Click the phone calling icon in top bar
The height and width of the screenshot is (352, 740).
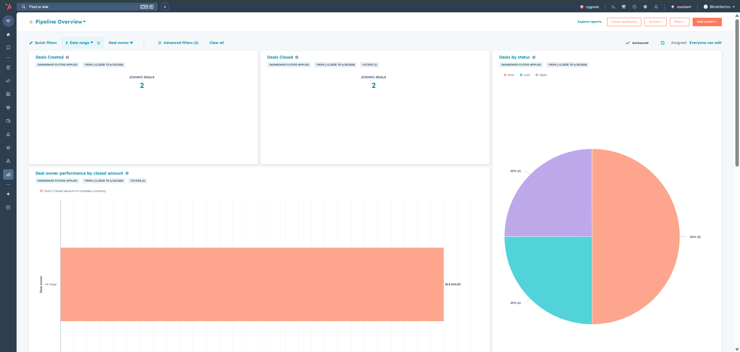click(x=613, y=7)
